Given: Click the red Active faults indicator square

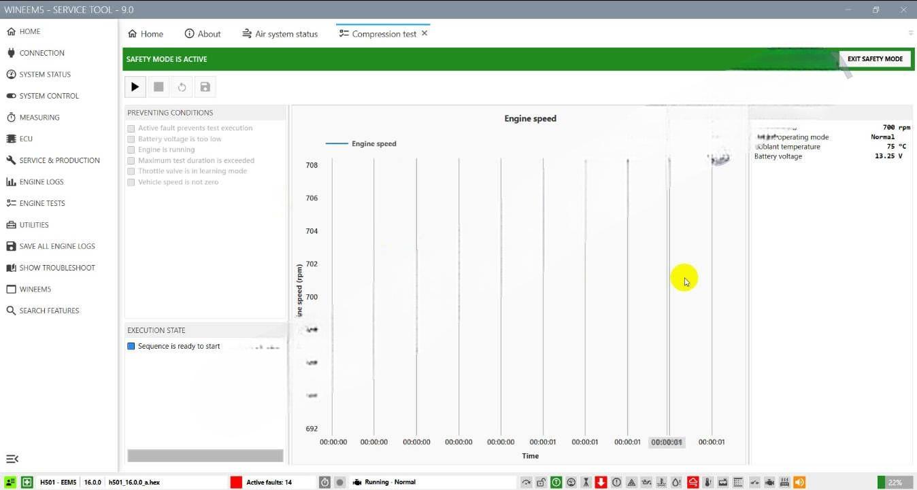Looking at the screenshot, I should coord(236,483).
